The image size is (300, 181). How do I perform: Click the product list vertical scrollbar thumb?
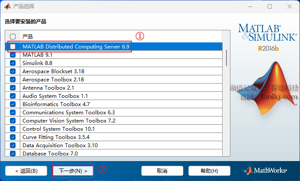pos(227,58)
